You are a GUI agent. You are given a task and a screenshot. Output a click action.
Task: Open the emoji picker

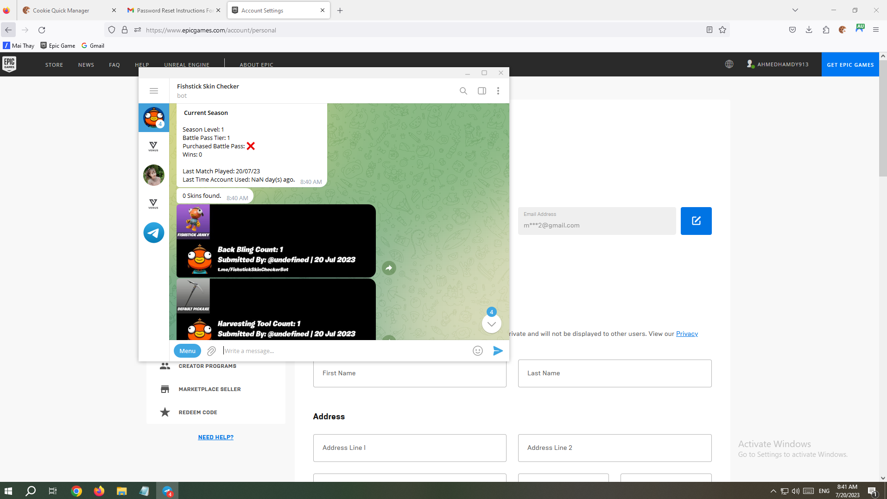pyautogui.click(x=477, y=351)
